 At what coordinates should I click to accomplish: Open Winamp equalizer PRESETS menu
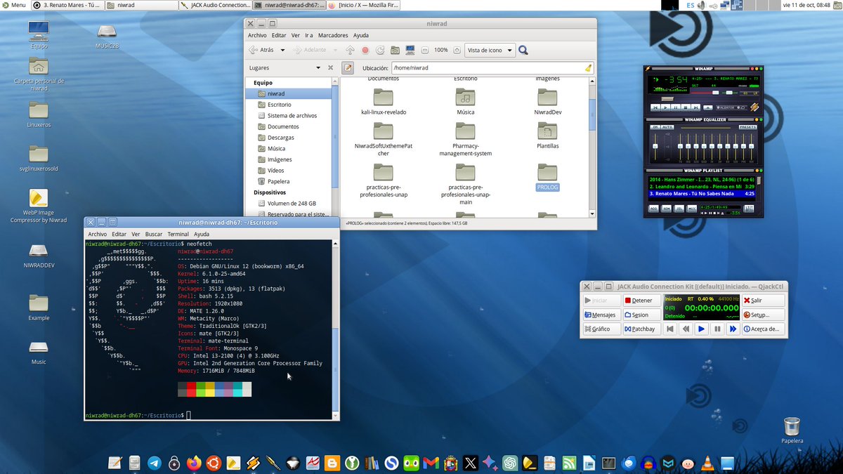[x=747, y=127]
